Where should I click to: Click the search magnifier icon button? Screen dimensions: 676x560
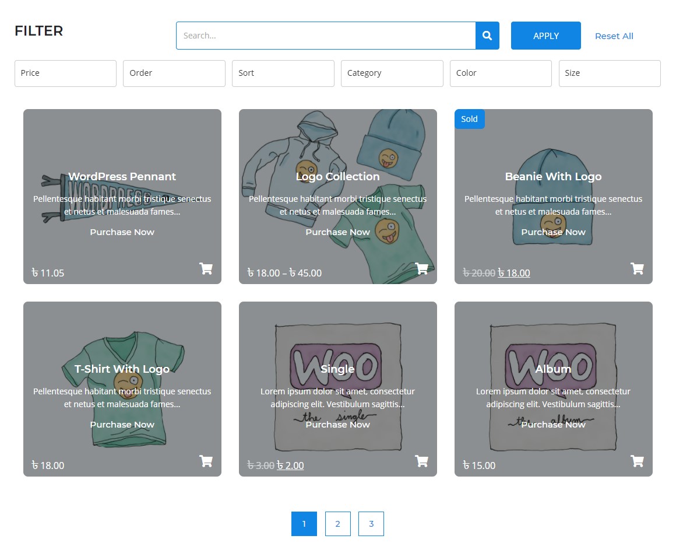[487, 36]
